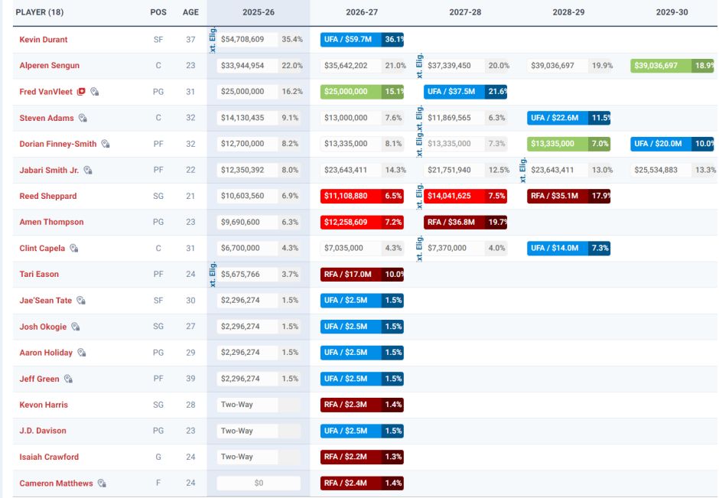Click the lock tag icon beside Josh Okogie

tap(75, 327)
